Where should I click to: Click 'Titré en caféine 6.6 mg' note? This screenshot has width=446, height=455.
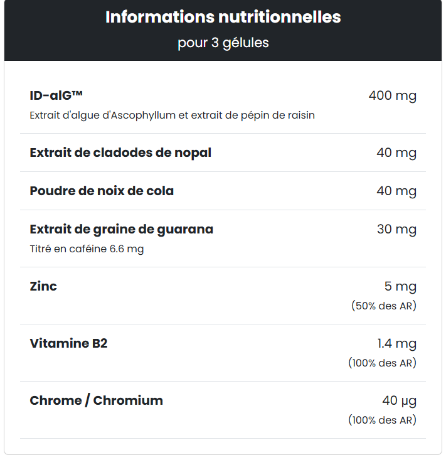pos(87,249)
